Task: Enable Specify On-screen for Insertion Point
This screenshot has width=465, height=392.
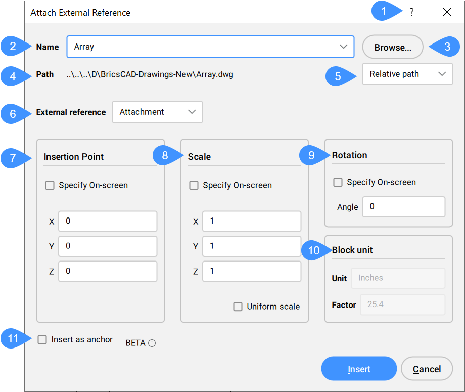Action: (x=50, y=186)
